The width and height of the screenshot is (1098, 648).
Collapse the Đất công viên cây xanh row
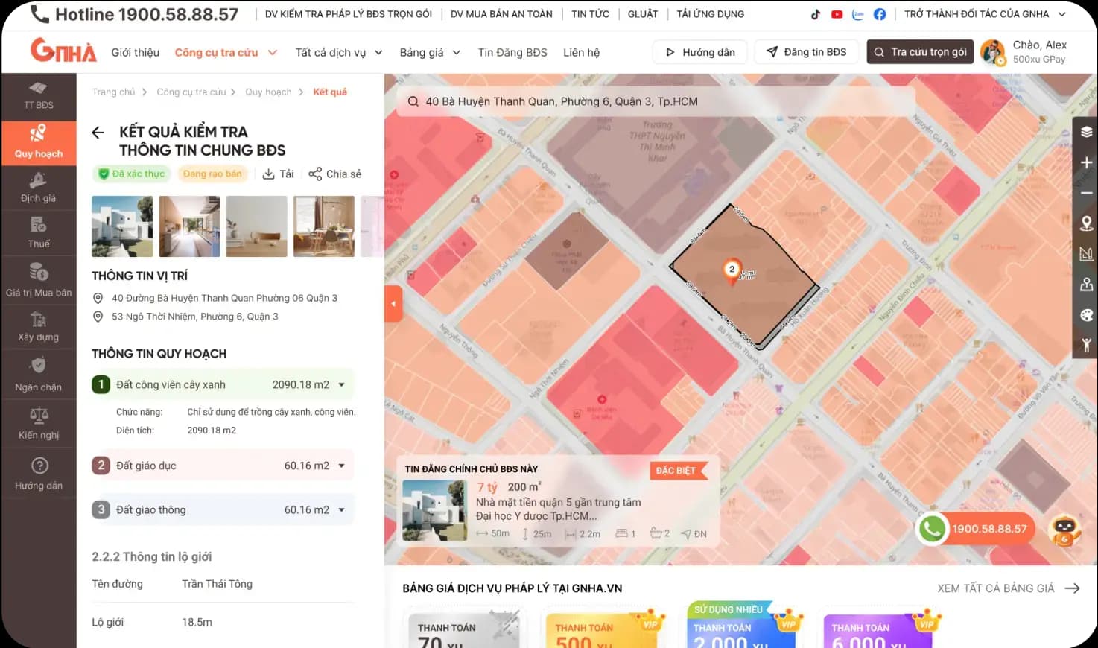pyautogui.click(x=342, y=385)
